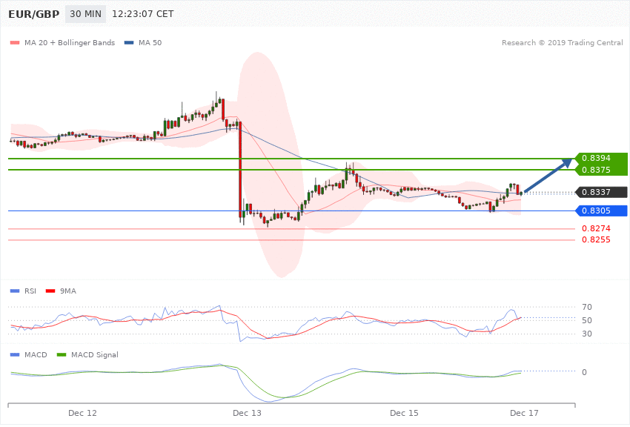Click the 0.8375 resistance price tag
This screenshot has width=630, height=427.
601,170
